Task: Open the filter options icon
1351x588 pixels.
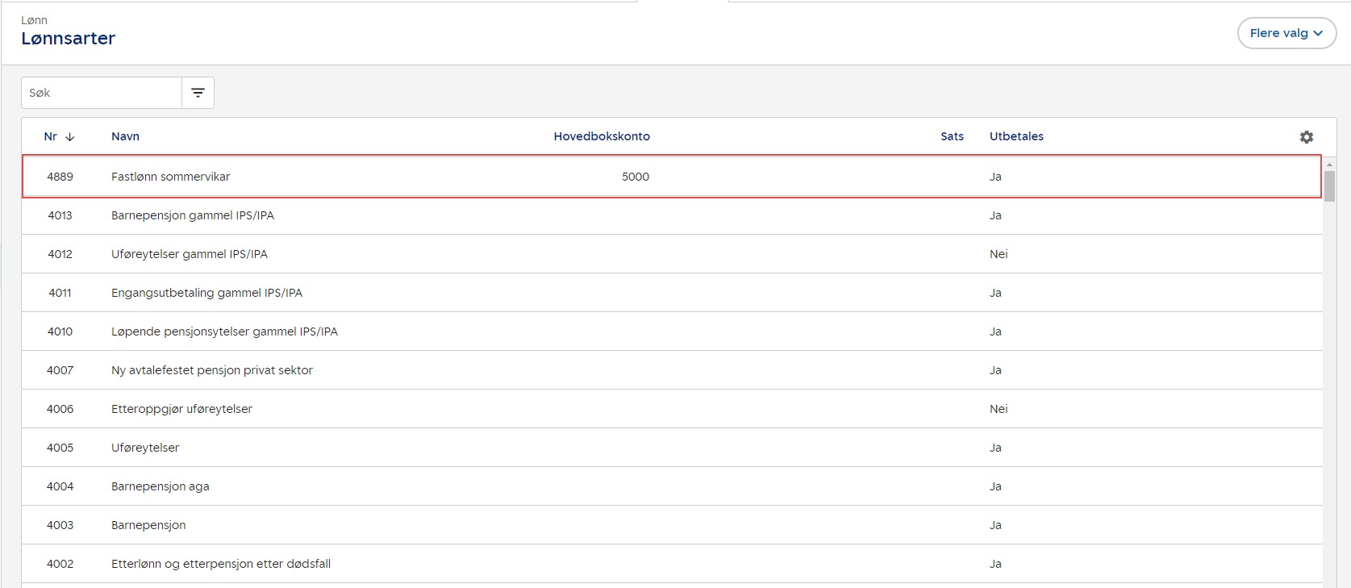Action: [x=198, y=93]
